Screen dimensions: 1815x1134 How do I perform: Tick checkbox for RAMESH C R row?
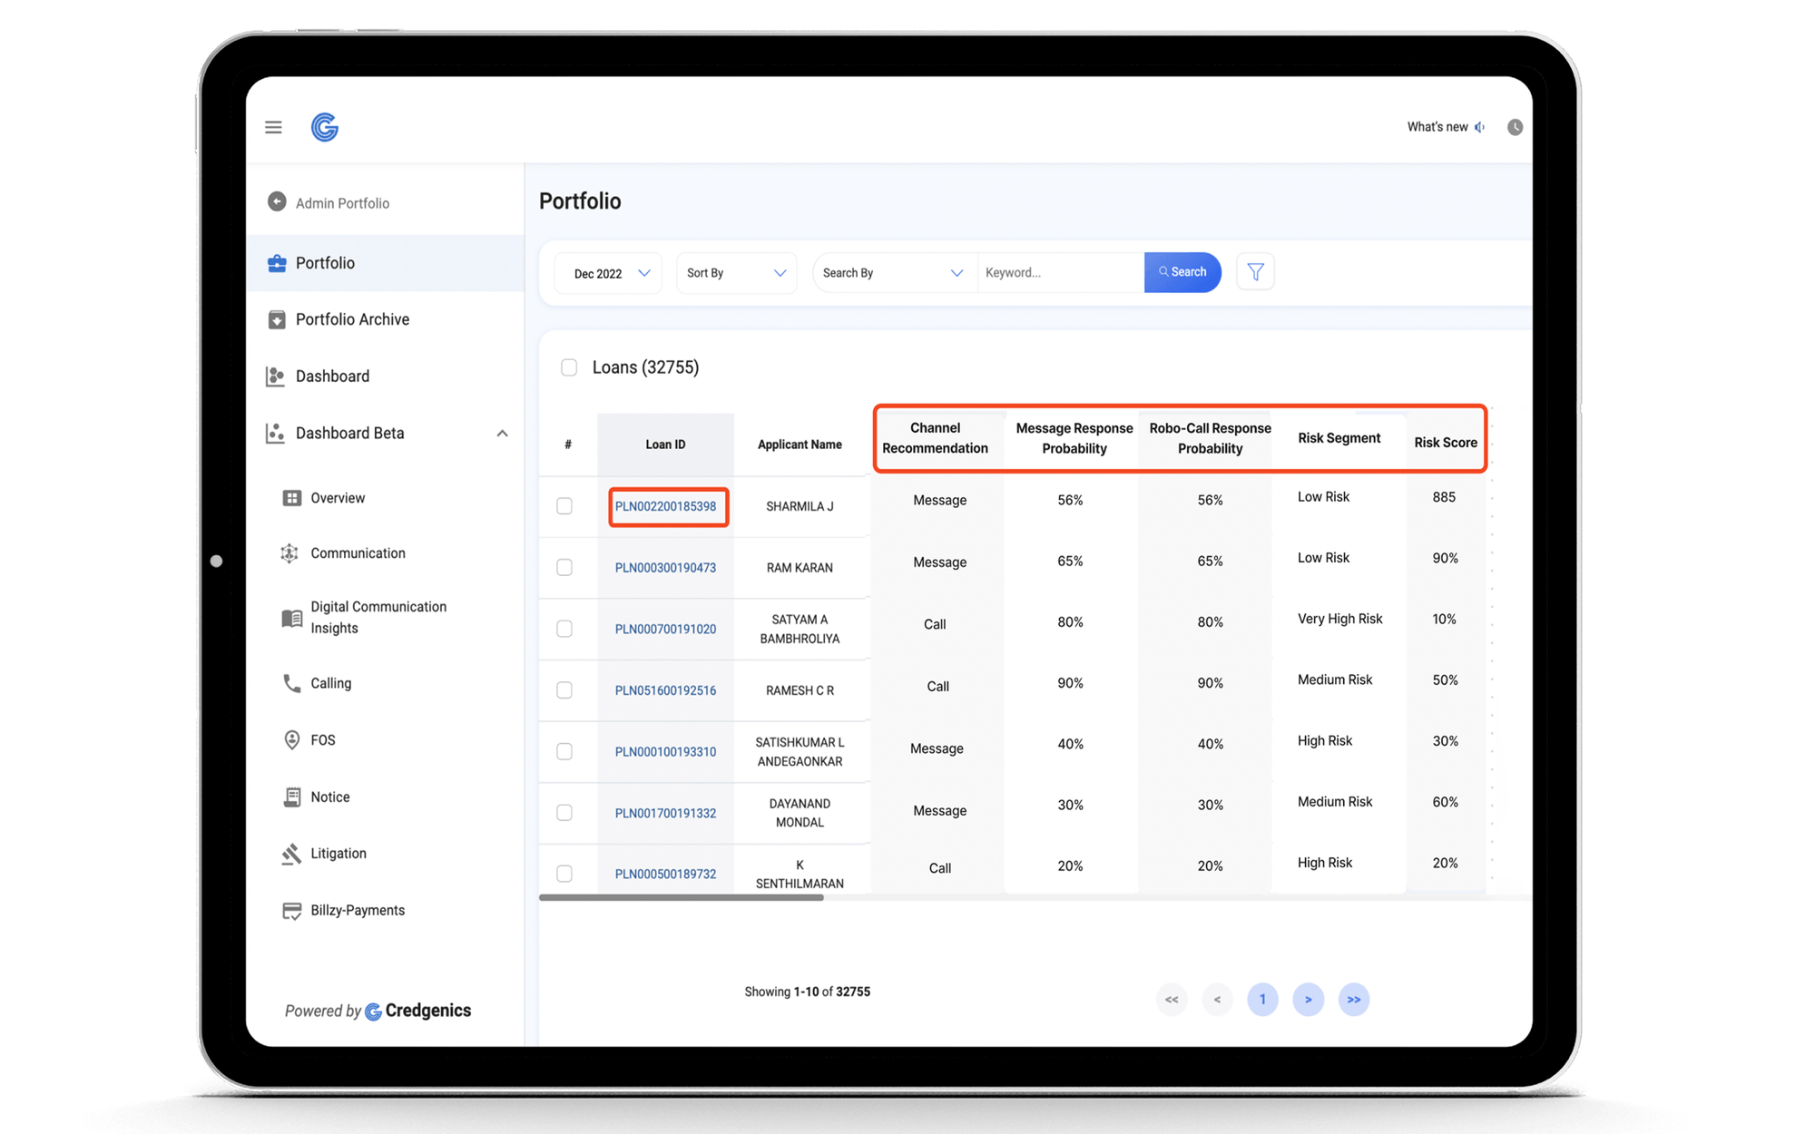(564, 690)
